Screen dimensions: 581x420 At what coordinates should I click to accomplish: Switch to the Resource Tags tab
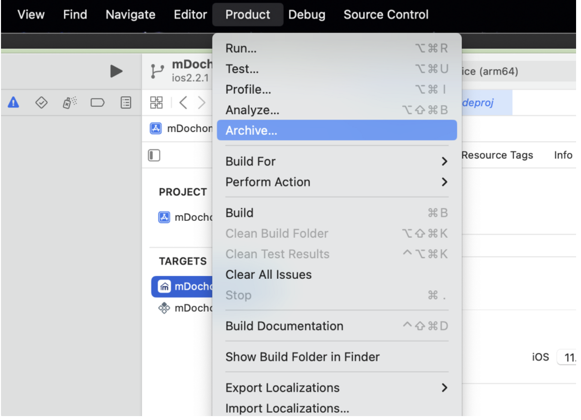click(x=497, y=155)
